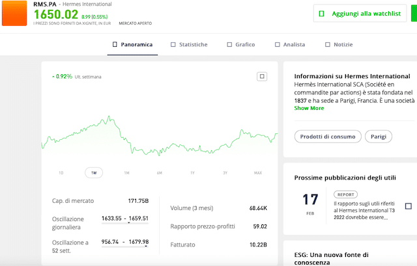This screenshot has width=417, height=266.
Task: Click Show More in company information
Action: (x=309, y=108)
